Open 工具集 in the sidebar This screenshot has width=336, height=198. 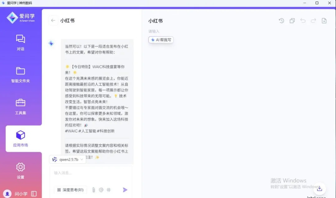pos(21,107)
